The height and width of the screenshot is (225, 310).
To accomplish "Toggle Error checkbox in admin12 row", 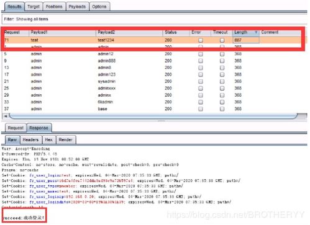I will tap(201, 54).
